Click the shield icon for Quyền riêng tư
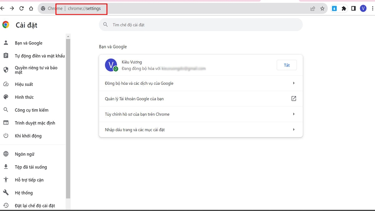 click(6, 70)
